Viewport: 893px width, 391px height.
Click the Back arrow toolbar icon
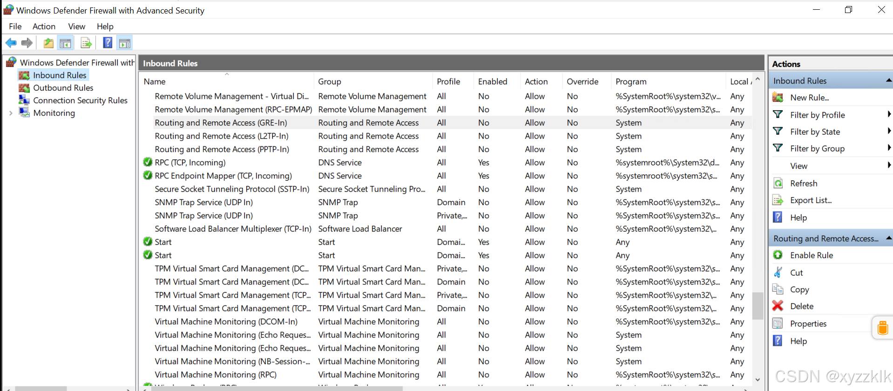[11, 43]
